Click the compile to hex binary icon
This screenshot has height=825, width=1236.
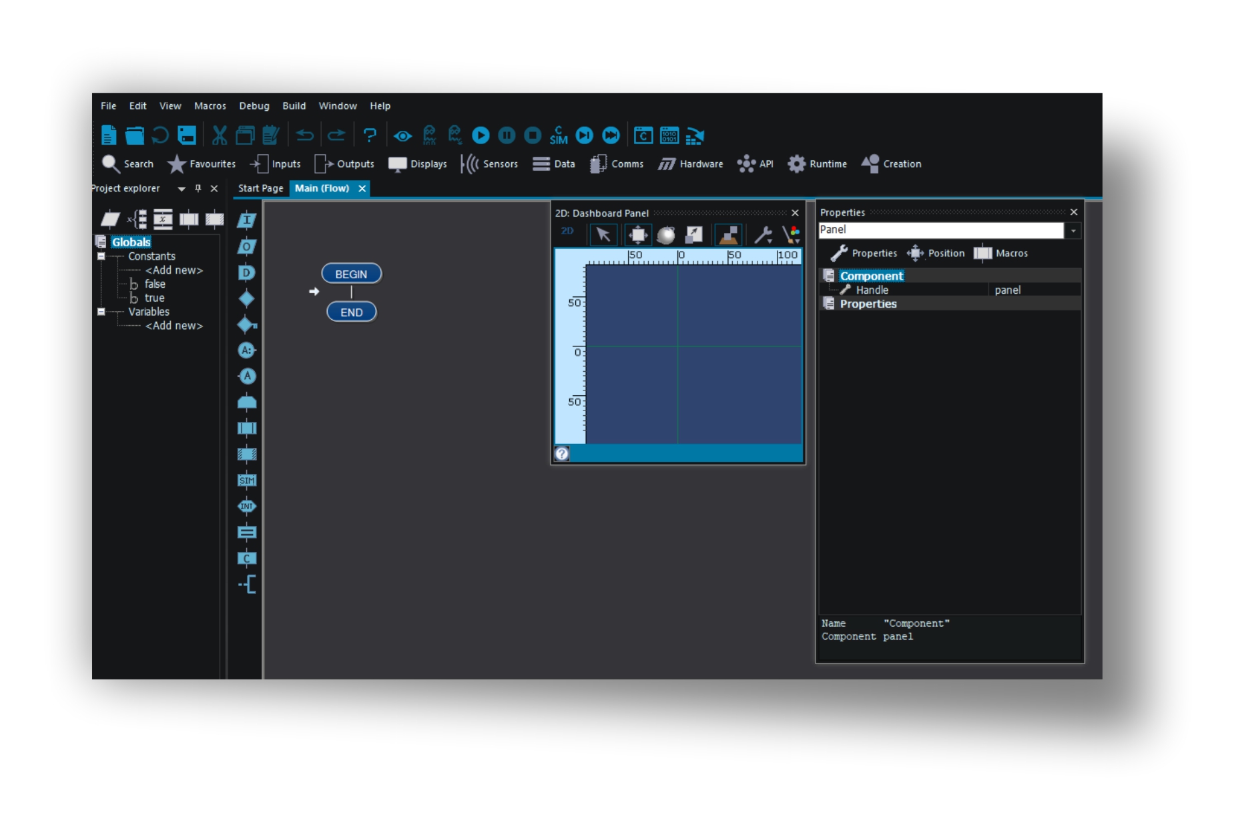(x=669, y=135)
